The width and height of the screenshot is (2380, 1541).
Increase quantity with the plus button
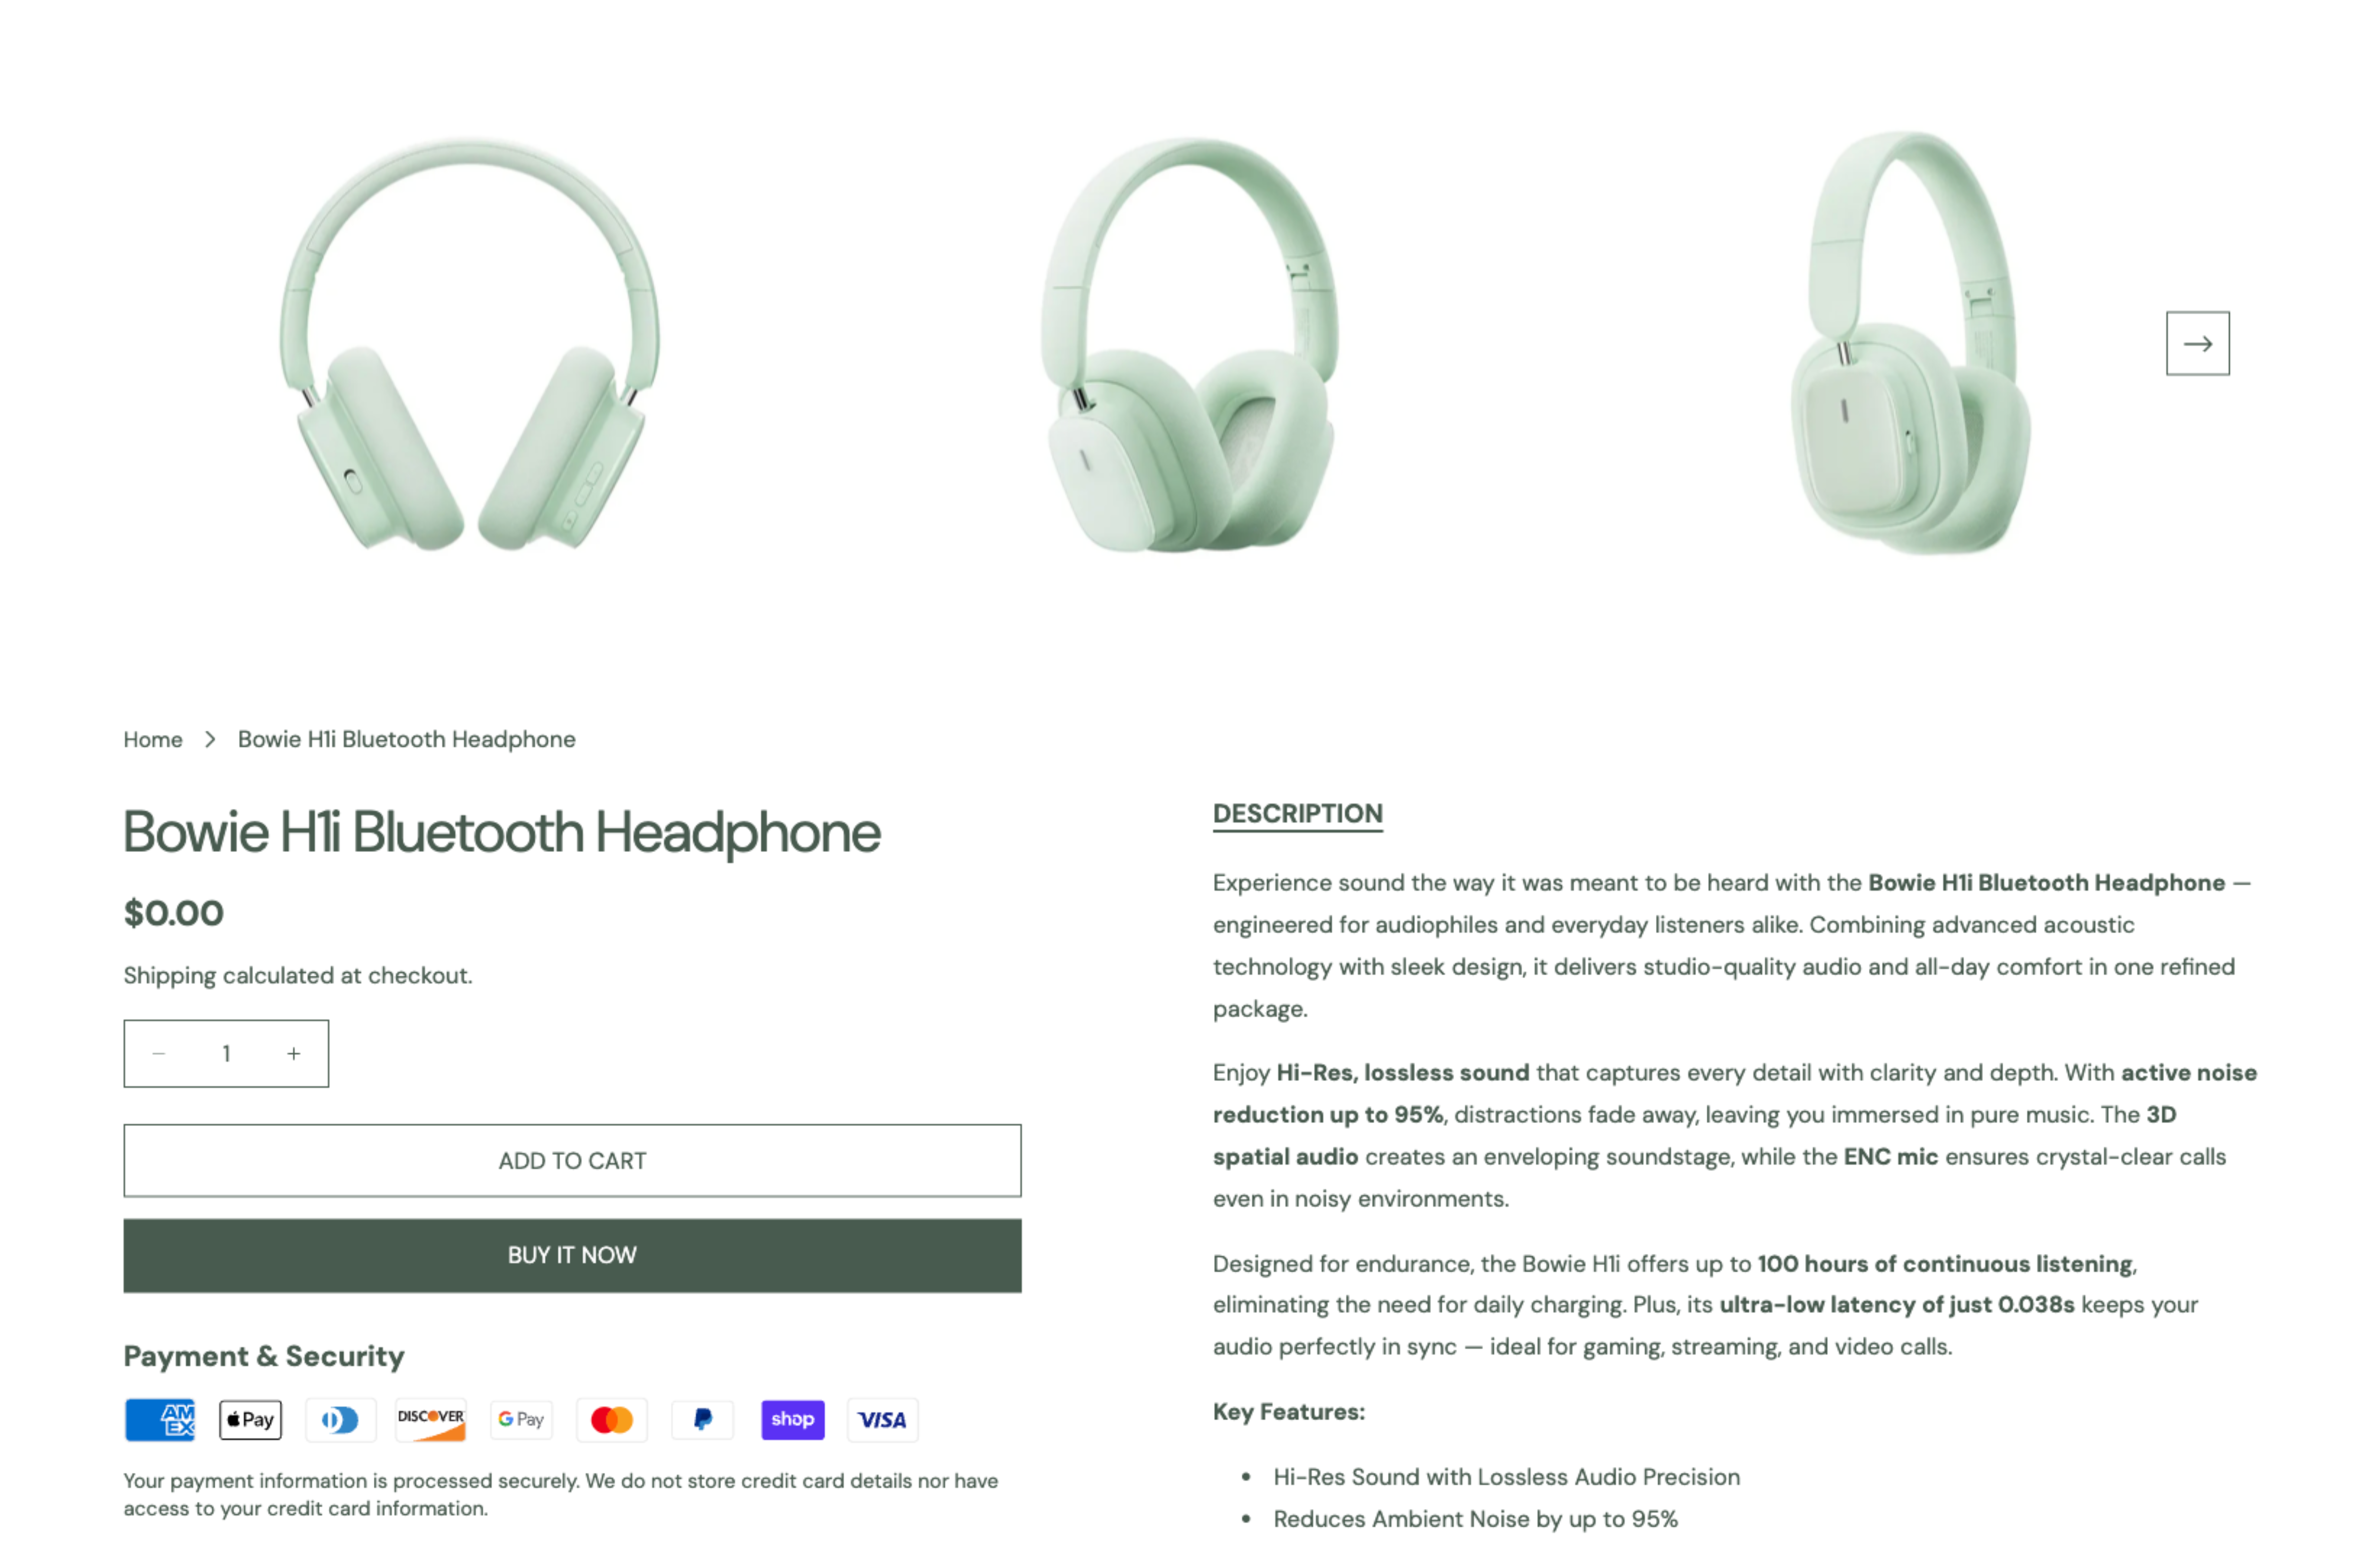pyautogui.click(x=294, y=1053)
